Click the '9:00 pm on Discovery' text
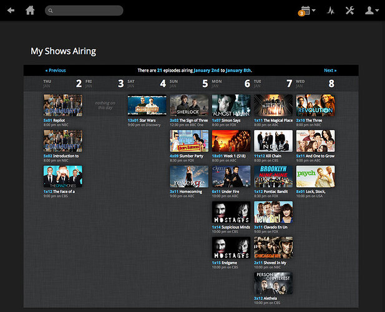The image size is (385, 312). click(144, 125)
